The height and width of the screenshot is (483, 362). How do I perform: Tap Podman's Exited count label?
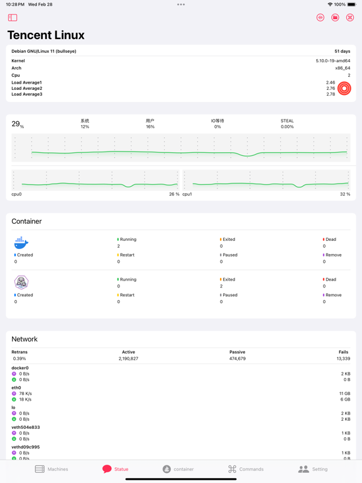pos(228,279)
